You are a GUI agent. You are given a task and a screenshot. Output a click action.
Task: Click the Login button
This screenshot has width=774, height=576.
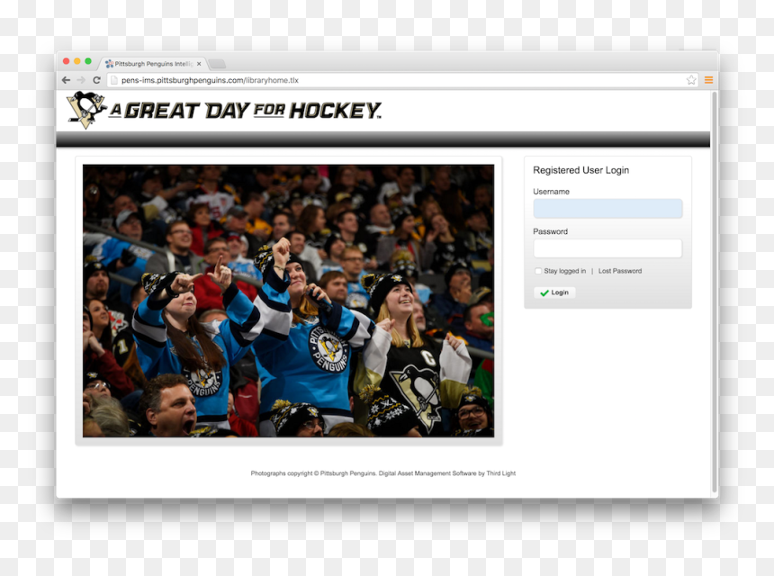[554, 292]
